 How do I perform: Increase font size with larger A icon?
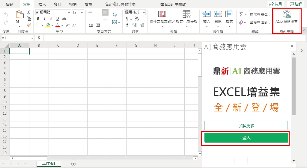coord(67,25)
